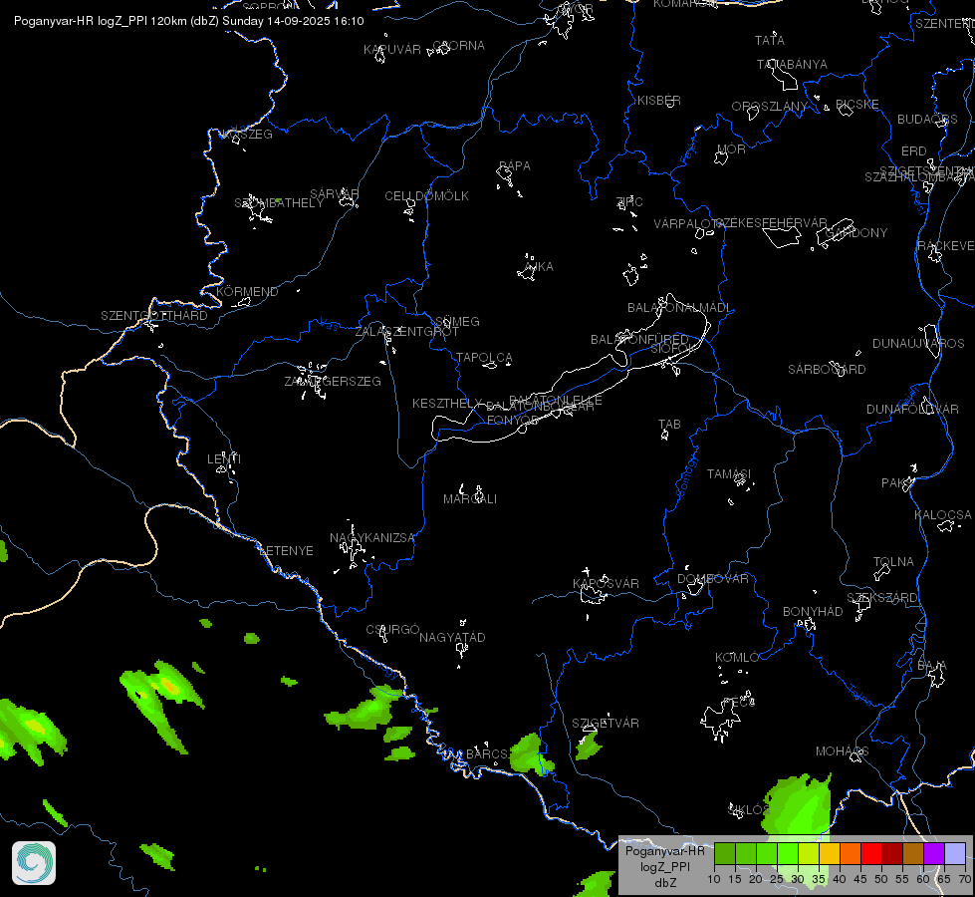
Task: Click the LENTI town label
Action: click(224, 458)
